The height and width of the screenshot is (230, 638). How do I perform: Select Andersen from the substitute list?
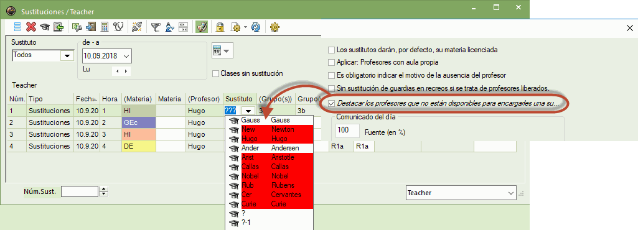coord(269,149)
